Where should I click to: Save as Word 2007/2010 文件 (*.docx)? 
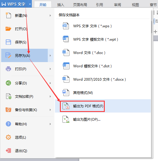click(x=103, y=79)
